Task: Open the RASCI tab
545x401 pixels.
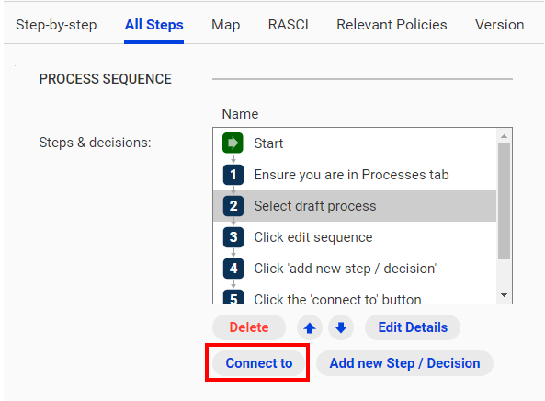Action: click(289, 25)
